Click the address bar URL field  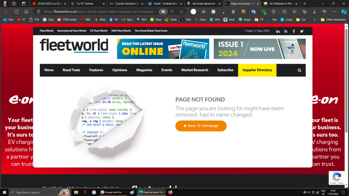pos(100,11)
